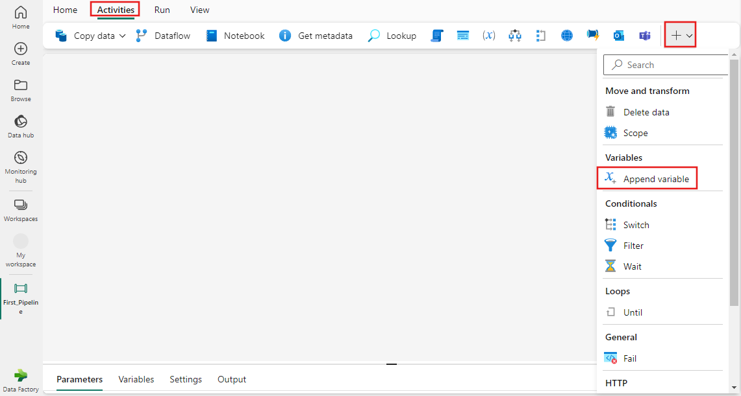Select First_Pipeline item in the sidebar
This screenshot has width=741, height=396.
(x=21, y=298)
